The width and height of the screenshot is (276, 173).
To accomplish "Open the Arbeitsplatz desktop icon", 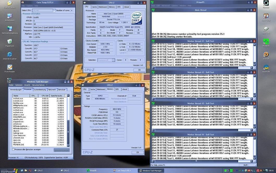I will [x=10, y=17].
